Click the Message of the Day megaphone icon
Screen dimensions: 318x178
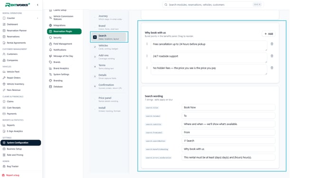[50, 56]
